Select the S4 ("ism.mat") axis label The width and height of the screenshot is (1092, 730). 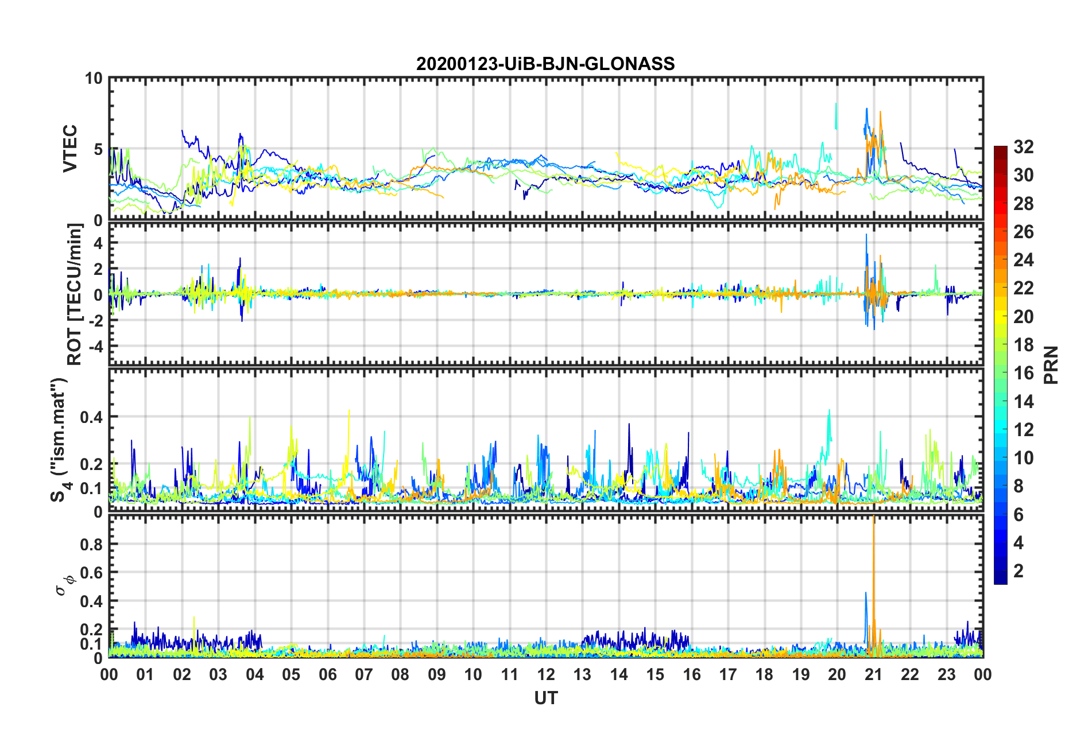point(60,440)
